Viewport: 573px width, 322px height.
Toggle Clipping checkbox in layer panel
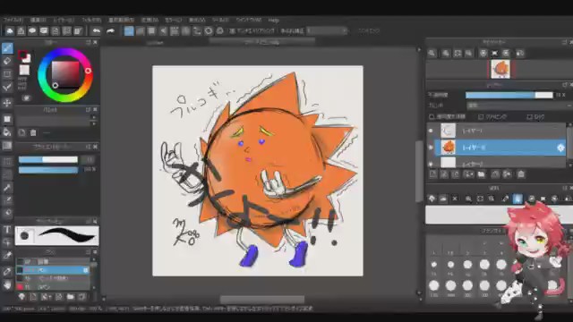tap(481, 117)
